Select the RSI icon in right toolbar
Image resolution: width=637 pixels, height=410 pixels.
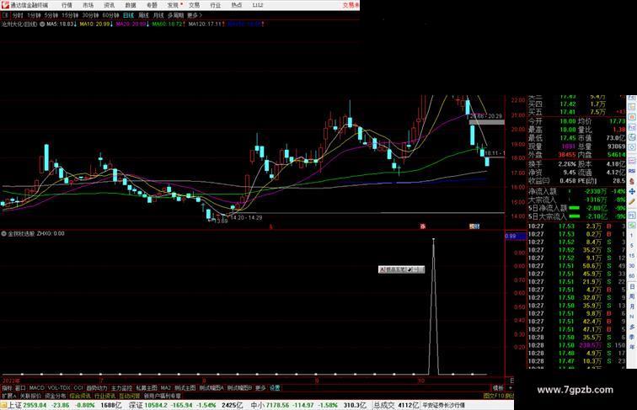click(632, 171)
